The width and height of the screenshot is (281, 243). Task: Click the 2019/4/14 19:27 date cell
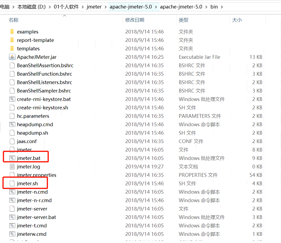(144, 166)
